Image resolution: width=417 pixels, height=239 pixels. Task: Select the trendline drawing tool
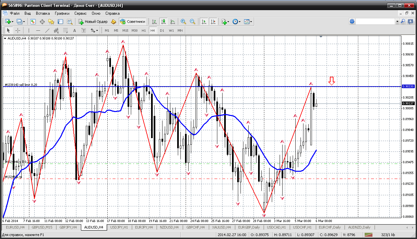point(47,30)
